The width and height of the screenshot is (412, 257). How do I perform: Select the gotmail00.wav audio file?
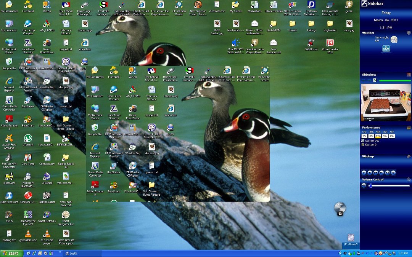28,234
